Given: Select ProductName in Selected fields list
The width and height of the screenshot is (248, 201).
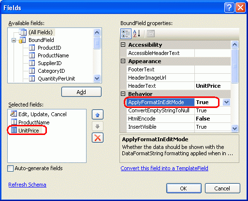Looking at the screenshot, I should (x=34, y=122).
